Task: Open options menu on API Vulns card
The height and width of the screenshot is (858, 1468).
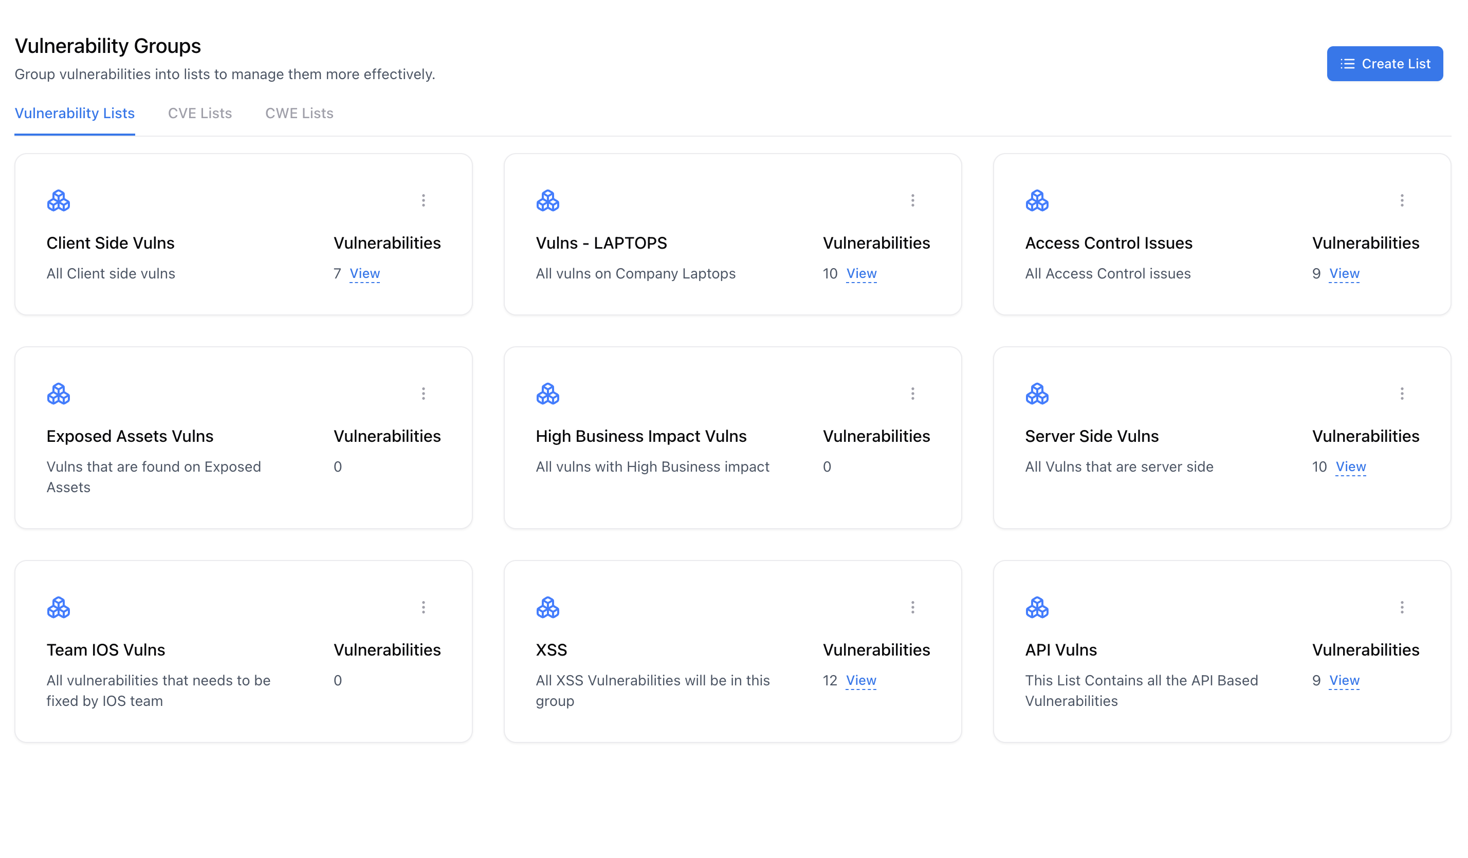Action: [1402, 607]
